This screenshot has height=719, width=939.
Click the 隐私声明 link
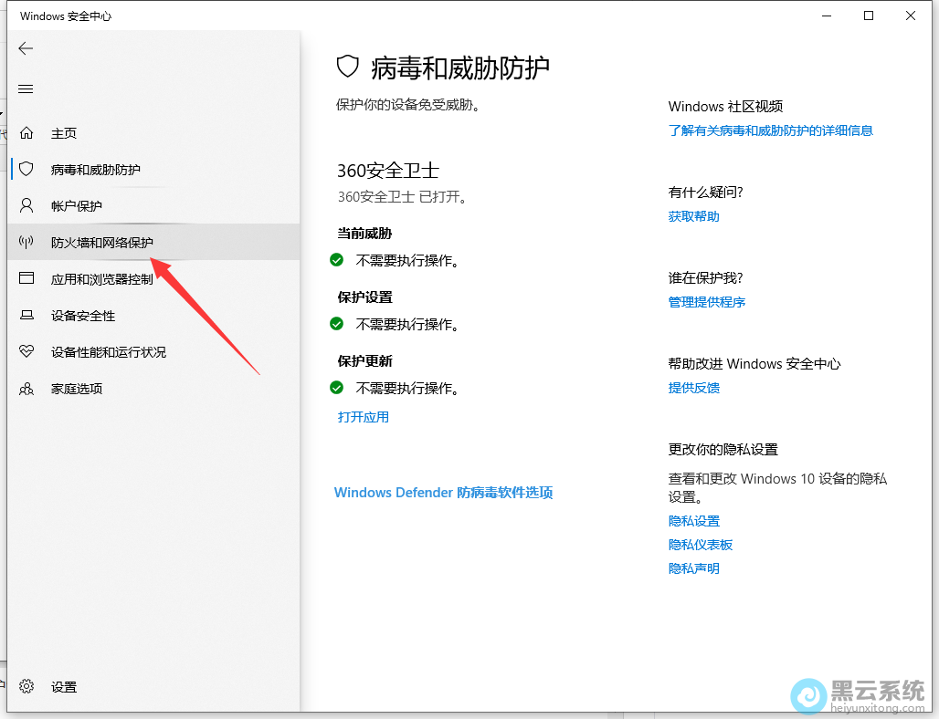click(693, 568)
